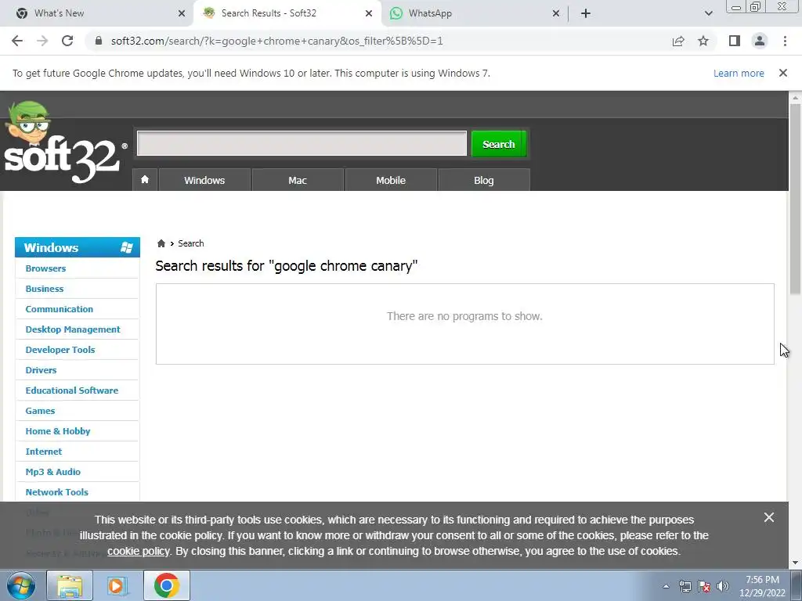Click the Chrome taskbar icon
The image size is (802, 601).
pos(166,585)
